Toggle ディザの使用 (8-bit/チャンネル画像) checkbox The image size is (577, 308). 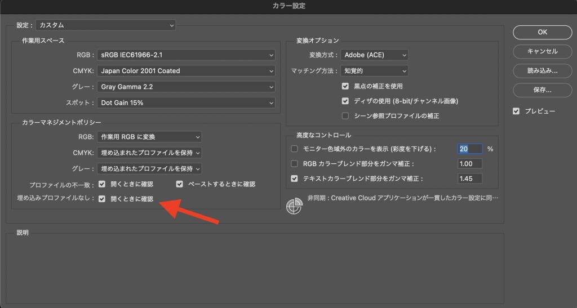[346, 101]
